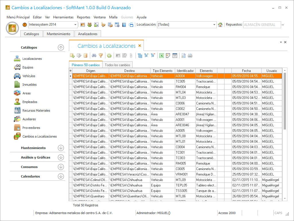Select the Analizadores tab
The width and height of the screenshot is (294, 221).
tap(88, 34)
